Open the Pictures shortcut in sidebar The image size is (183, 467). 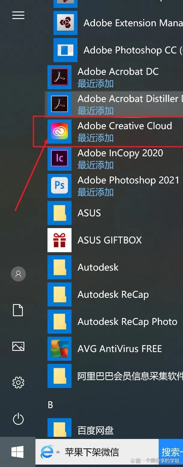tap(18, 346)
